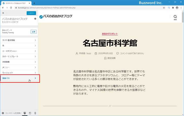Click the コメントはまだありません comments link
This screenshot has height=116, width=184.
tap(132, 53)
